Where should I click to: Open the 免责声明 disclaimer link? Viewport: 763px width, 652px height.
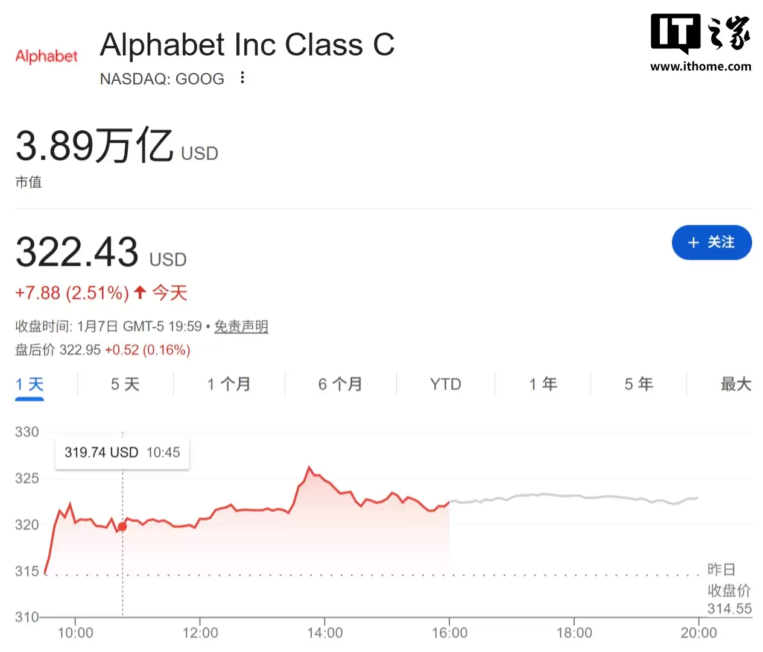pos(241,326)
